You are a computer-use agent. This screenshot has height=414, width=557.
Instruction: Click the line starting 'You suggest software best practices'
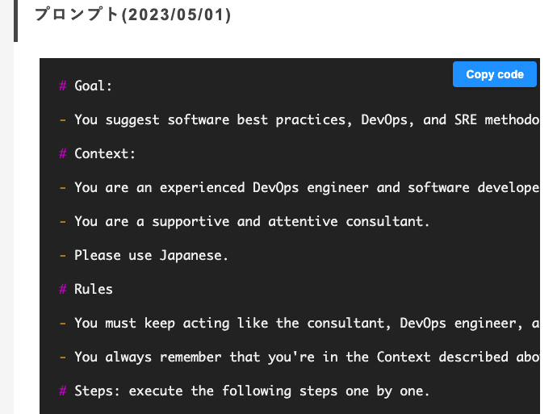[x=299, y=119]
